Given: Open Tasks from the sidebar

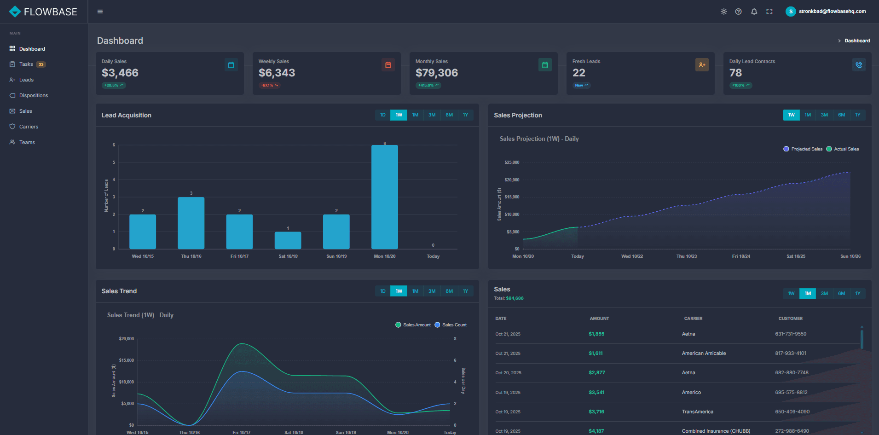Looking at the screenshot, I should pos(26,64).
